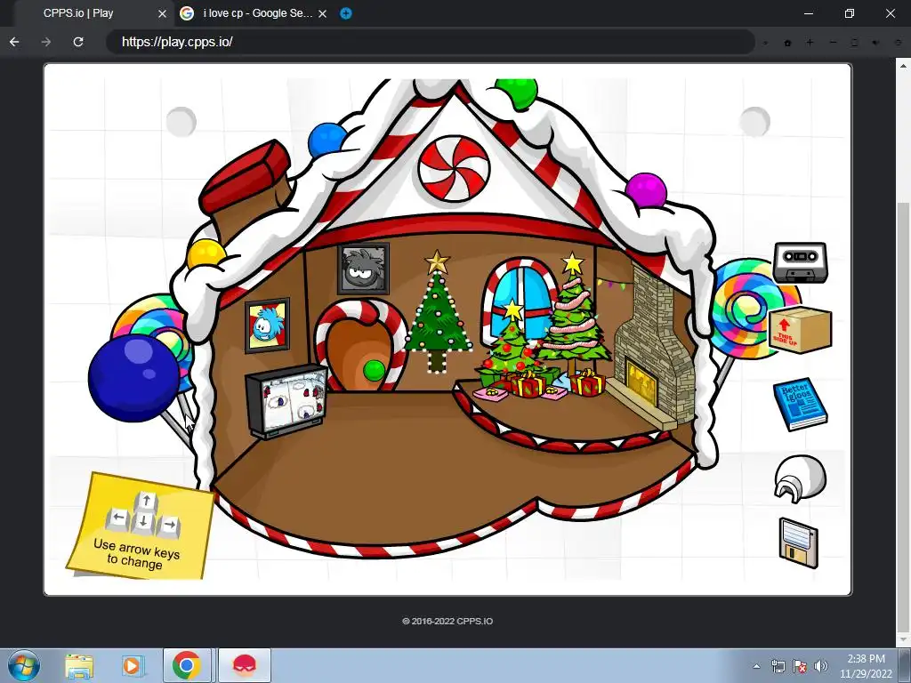Screen dimensions: 911x683
Task: Close the CPPS.io | Play tab
Action: pos(163,13)
